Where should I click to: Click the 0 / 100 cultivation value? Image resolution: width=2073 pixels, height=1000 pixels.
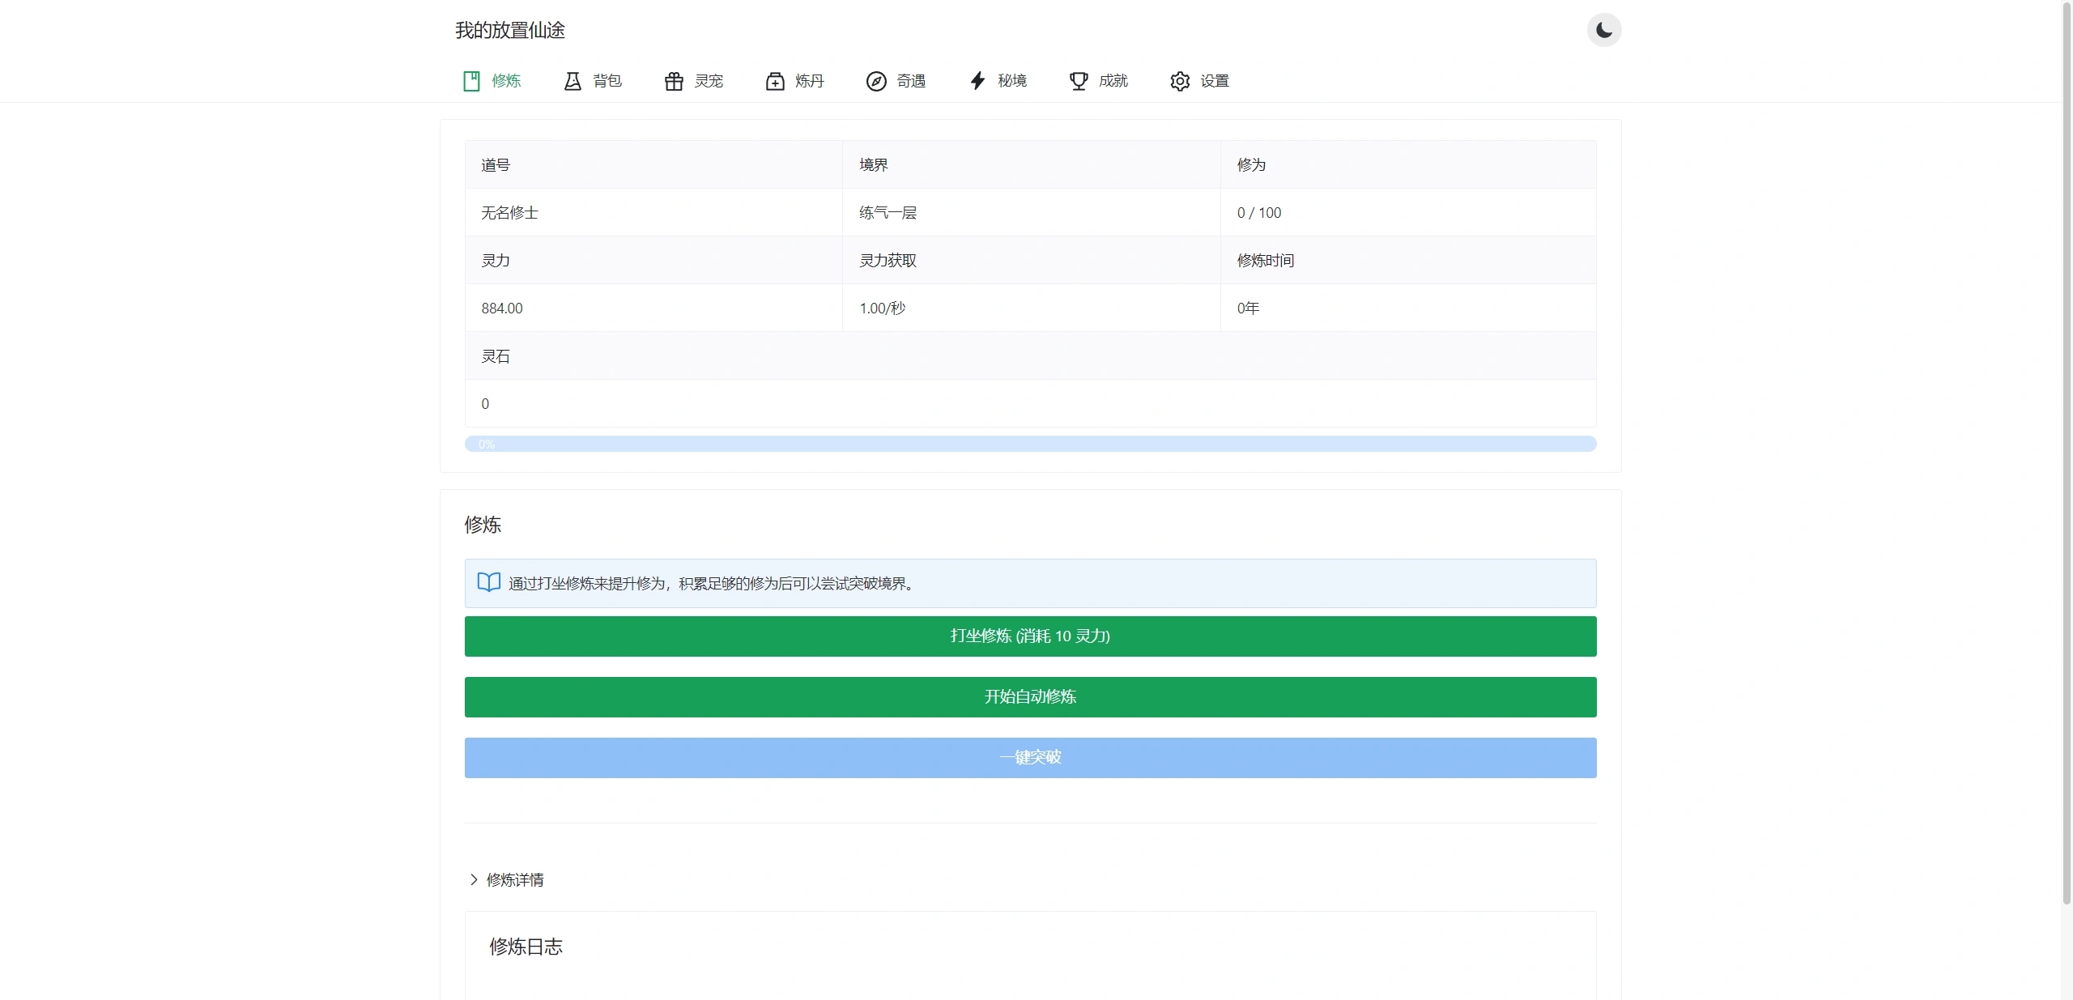tap(1259, 213)
